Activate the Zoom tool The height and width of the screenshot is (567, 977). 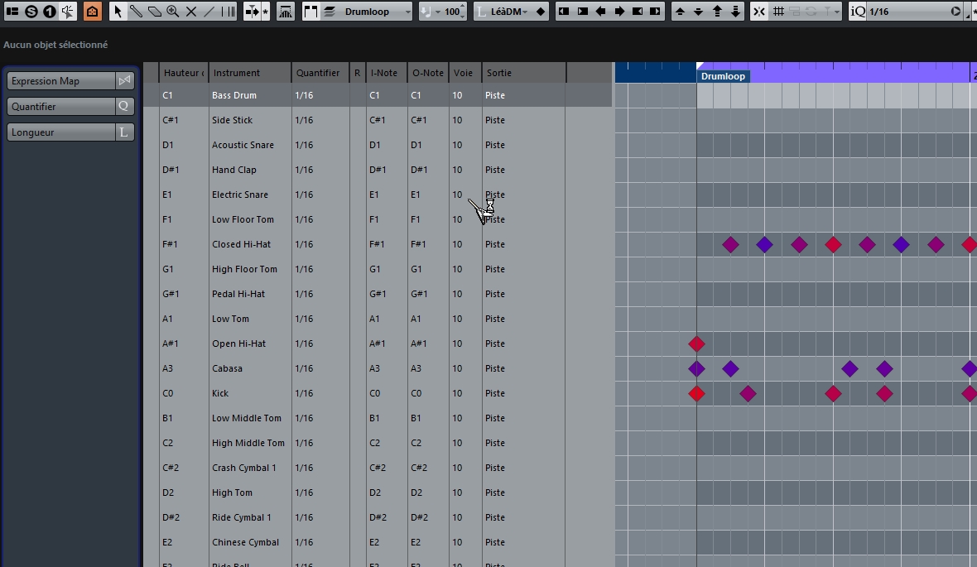pyautogui.click(x=175, y=12)
